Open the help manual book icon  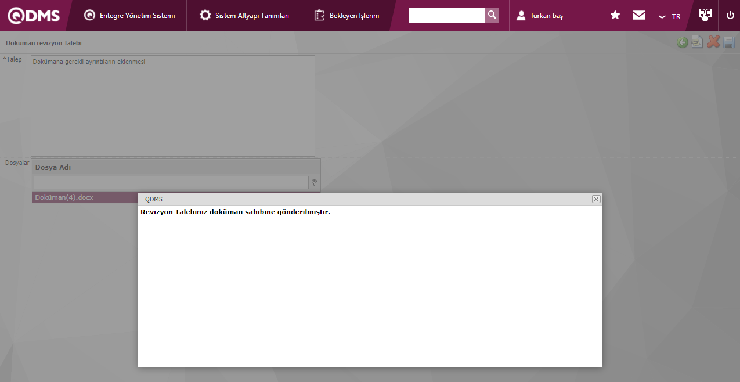point(705,15)
